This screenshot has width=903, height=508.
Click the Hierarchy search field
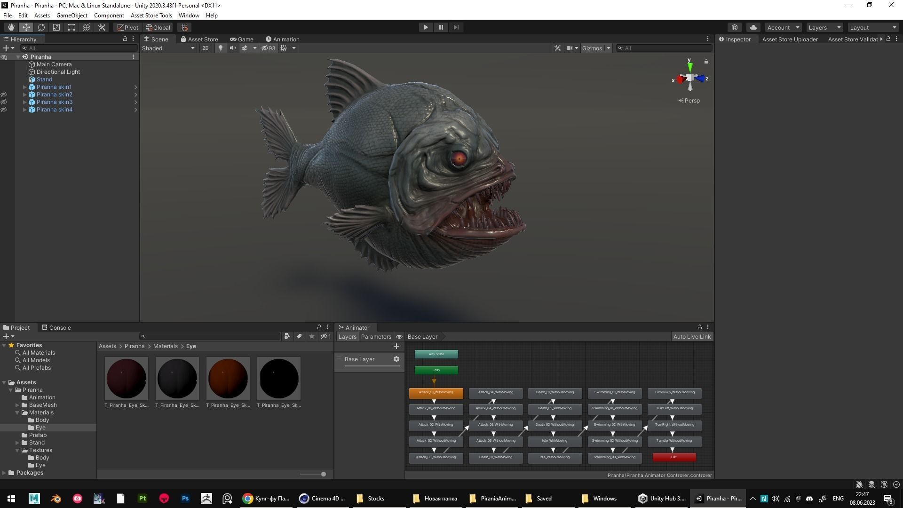79,48
